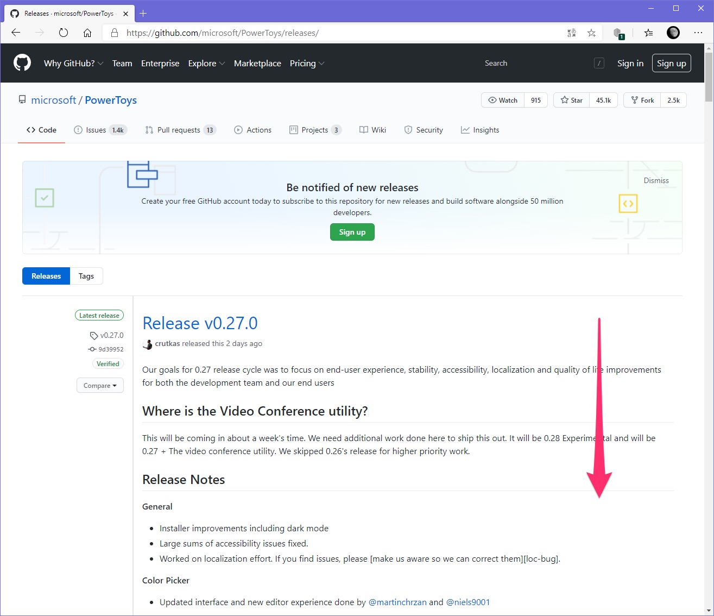Click the v0.27.0 tag label
Screen dimensions: 714x616
click(x=107, y=335)
